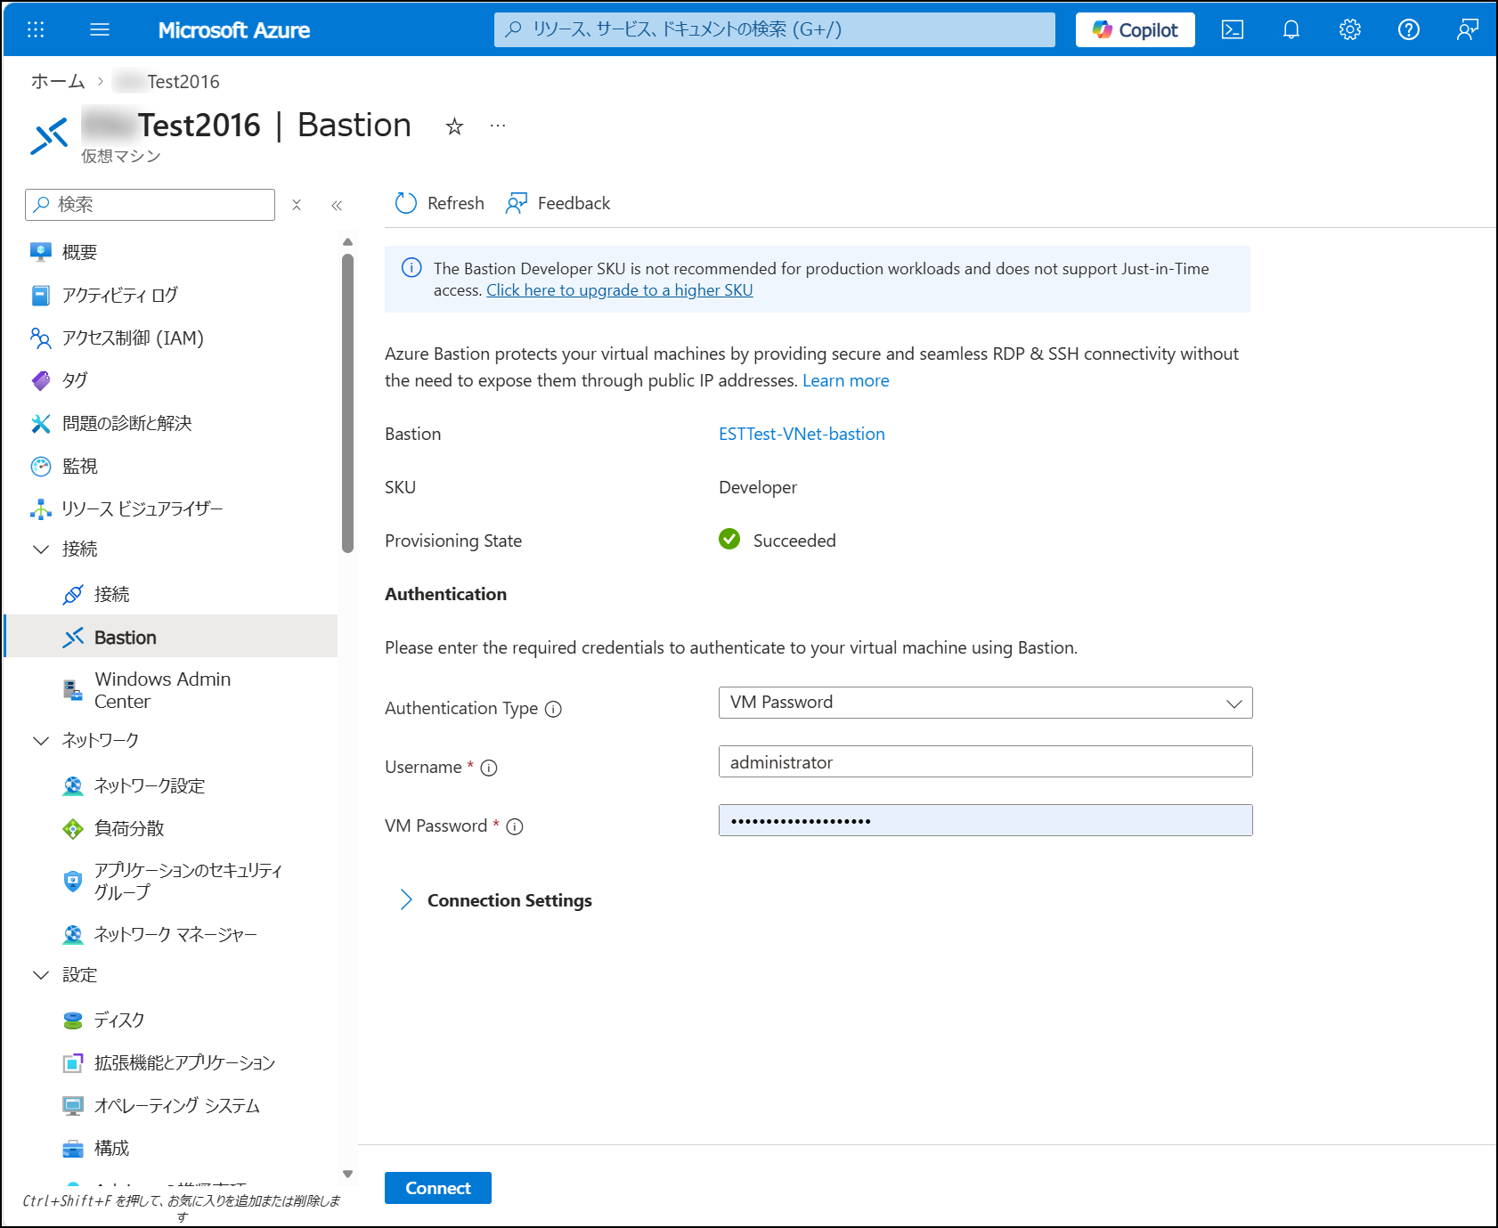
Task: Open the top-bar feedback person icon
Action: (1468, 29)
